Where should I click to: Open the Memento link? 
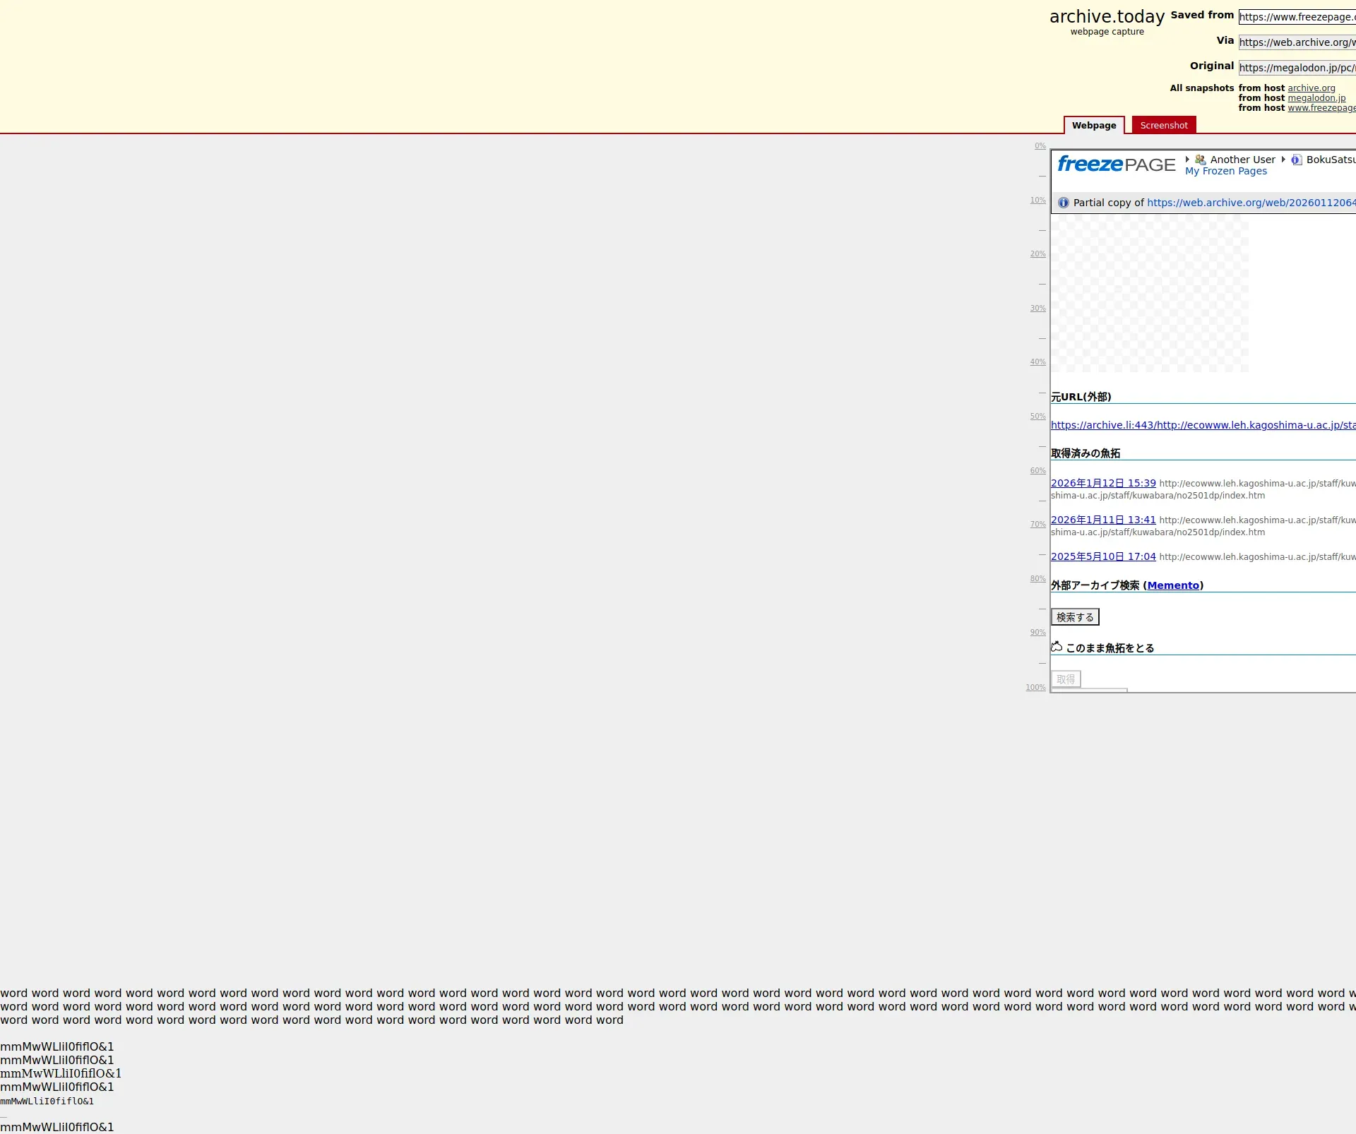click(x=1173, y=585)
